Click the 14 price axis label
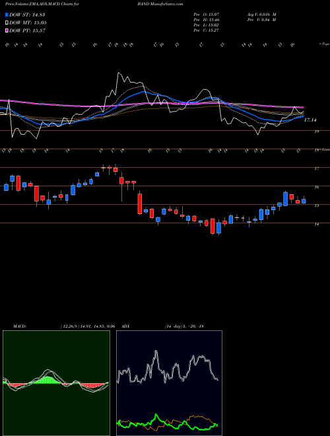Viewport: 330px width, 436px height. tap(316, 224)
